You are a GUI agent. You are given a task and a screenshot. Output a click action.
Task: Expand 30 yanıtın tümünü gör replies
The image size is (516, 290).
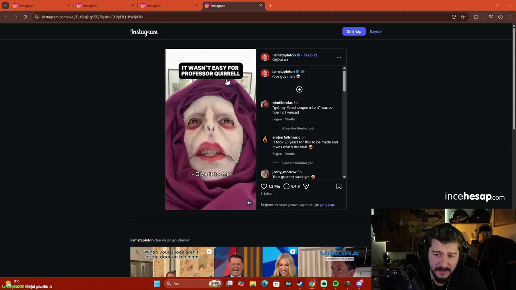point(298,128)
